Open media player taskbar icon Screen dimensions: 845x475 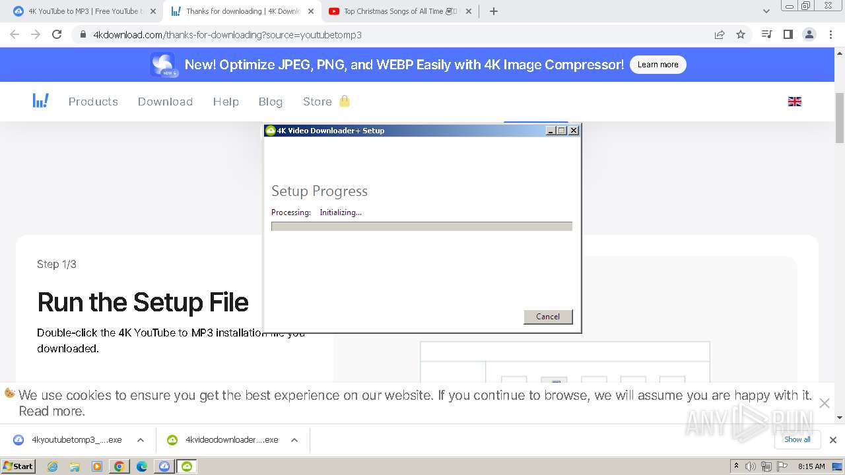97,466
